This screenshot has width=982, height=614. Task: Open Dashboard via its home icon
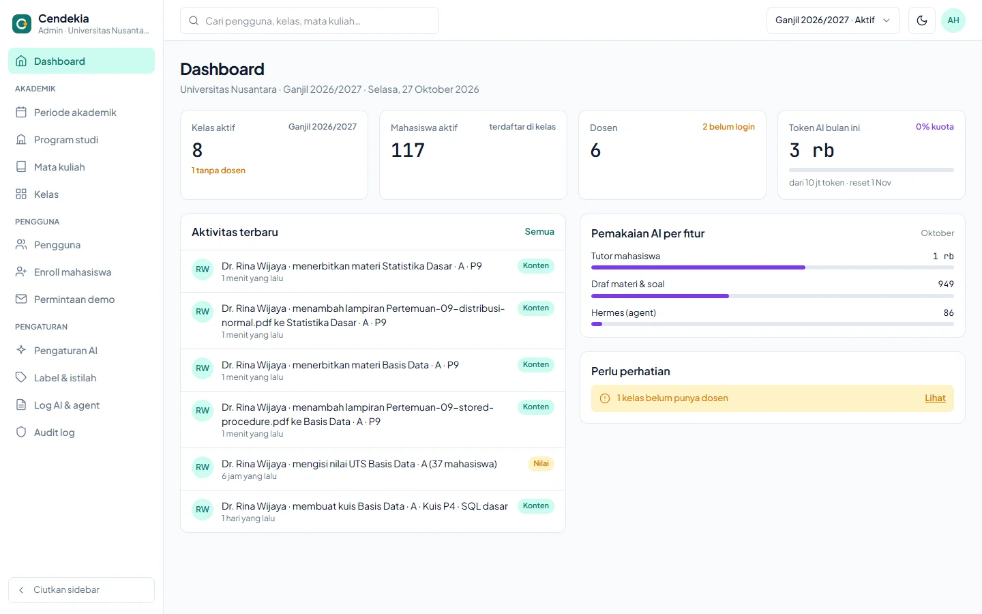pyautogui.click(x=21, y=61)
